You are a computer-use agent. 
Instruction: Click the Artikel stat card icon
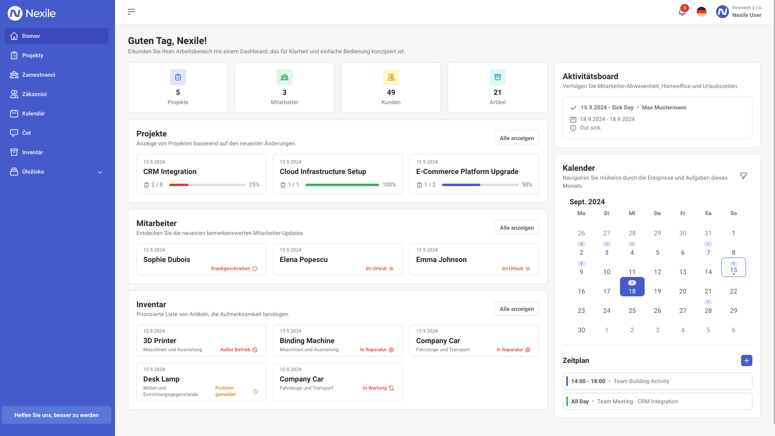[498, 77]
